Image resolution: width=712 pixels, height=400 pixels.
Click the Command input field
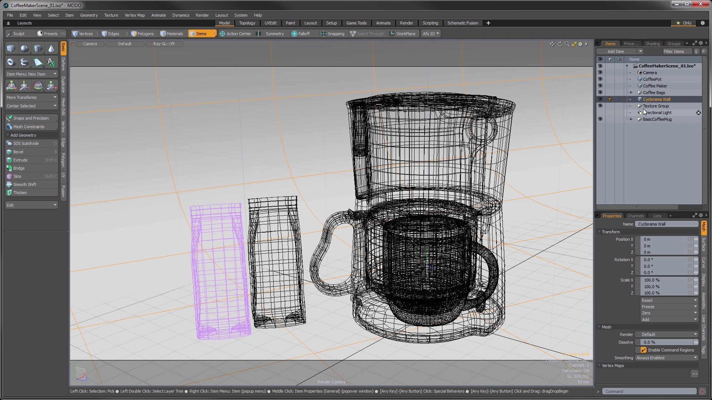point(650,391)
